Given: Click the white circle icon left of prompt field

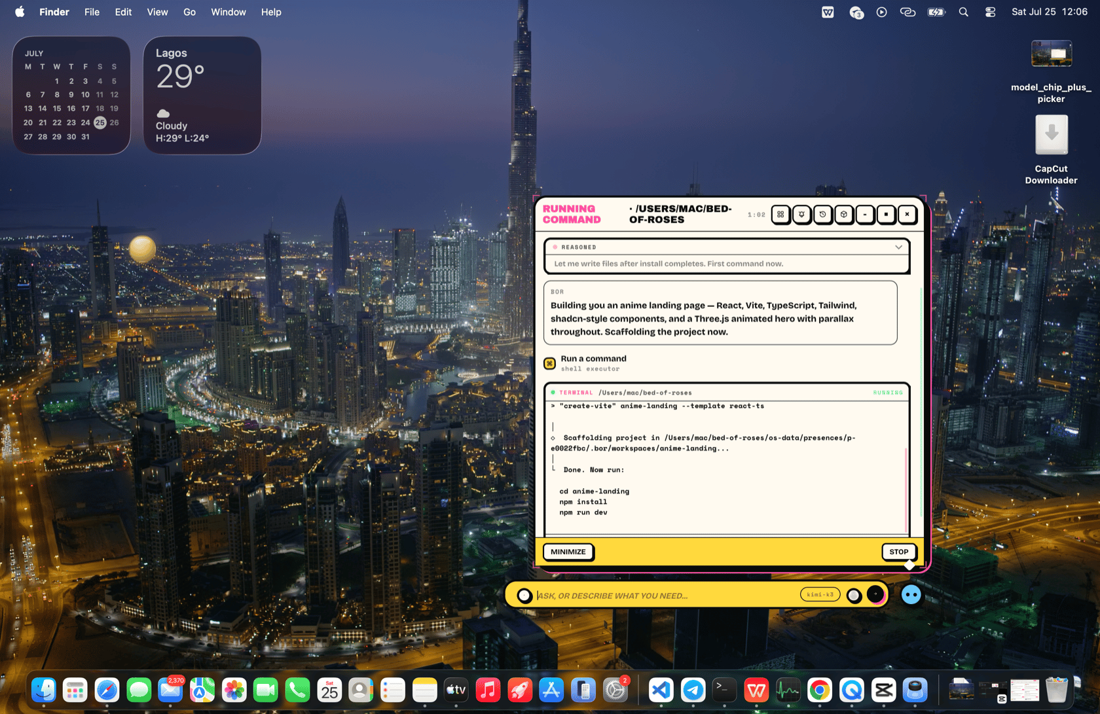Looking at the screenshot, I should 524,595.
